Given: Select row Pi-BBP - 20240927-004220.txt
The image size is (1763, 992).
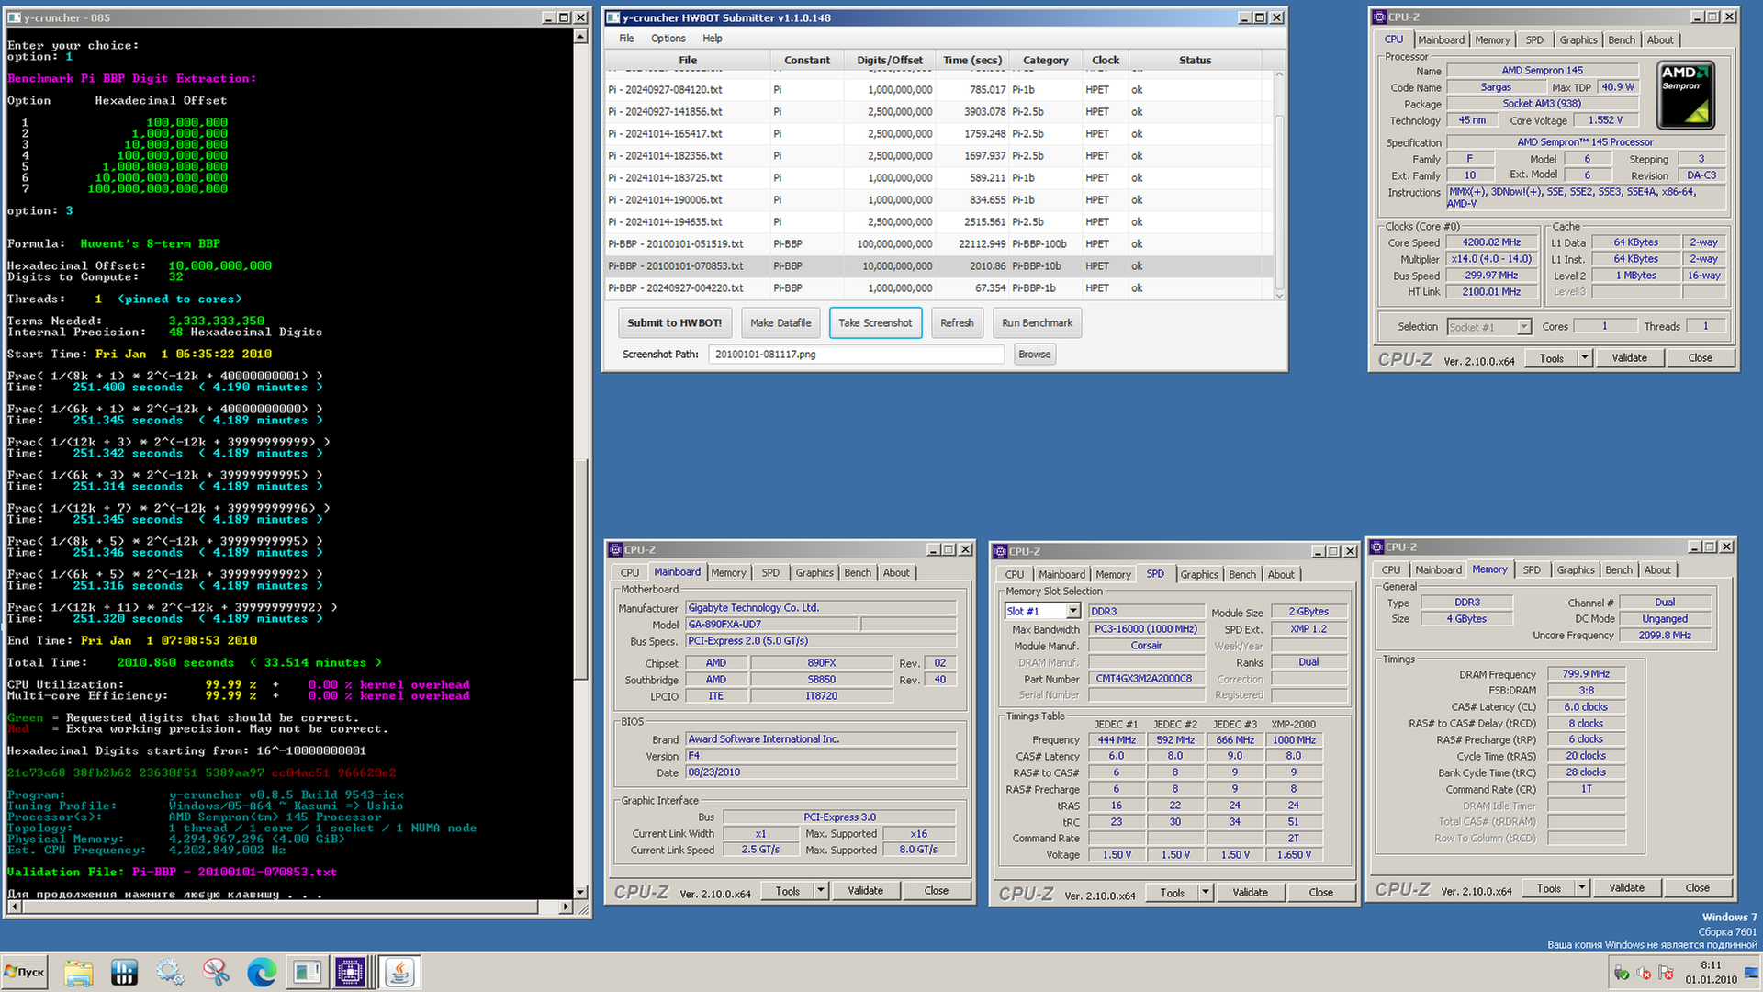Looking at the screenshot, I should tap(939, 288).
